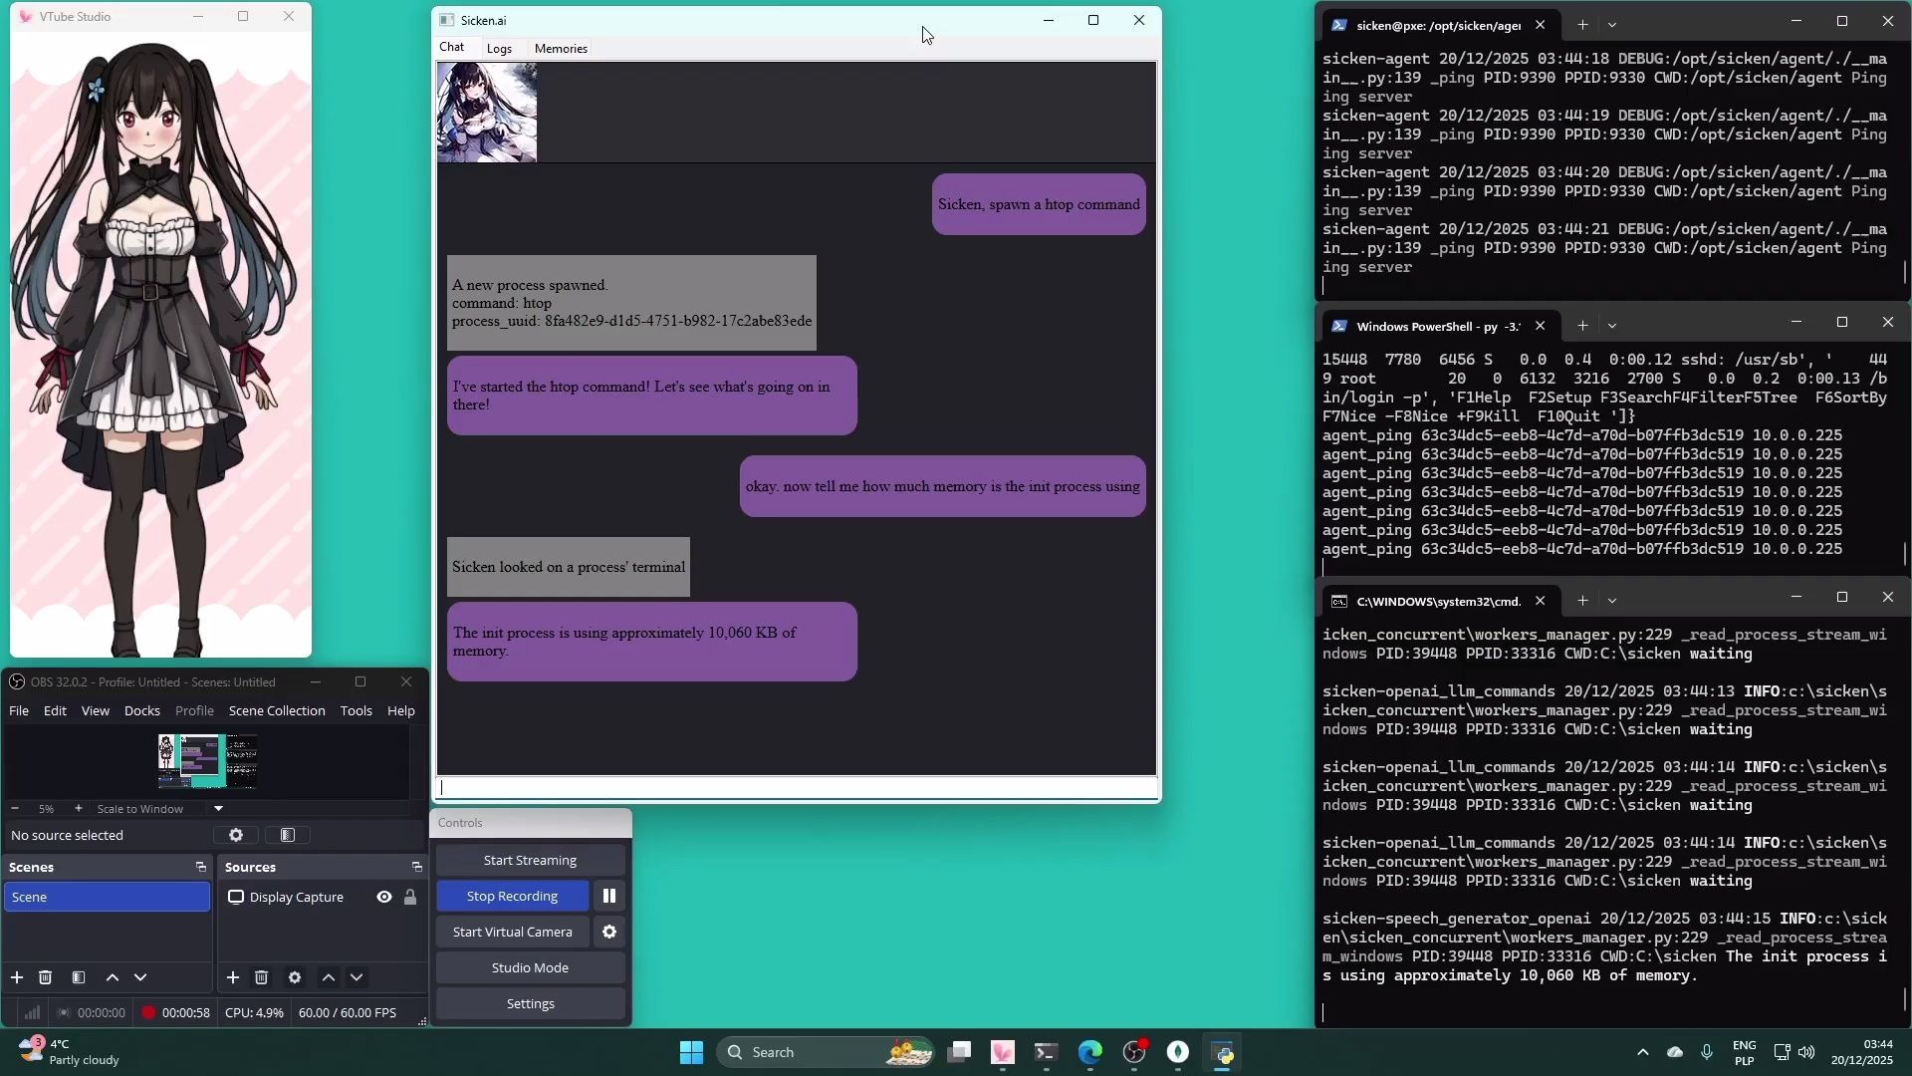This screenshot has height=1076, width=1912.
Task: Open OBS Edit menu
Action: pos(55,710)
